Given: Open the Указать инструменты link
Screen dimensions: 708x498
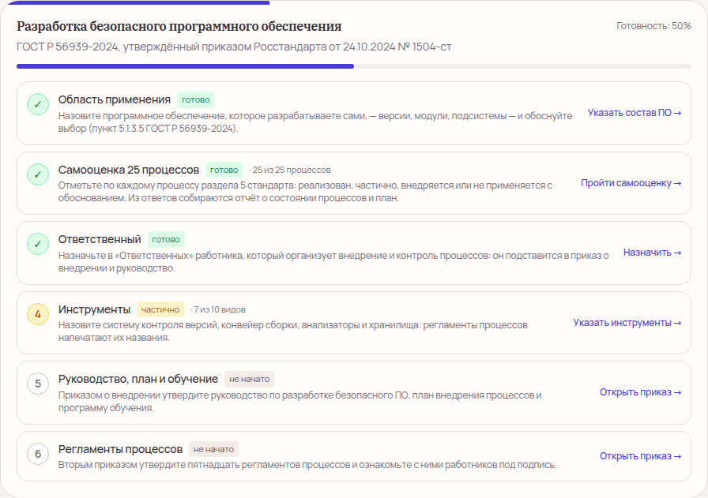Looking at the screenshot, I should [627, 323].
